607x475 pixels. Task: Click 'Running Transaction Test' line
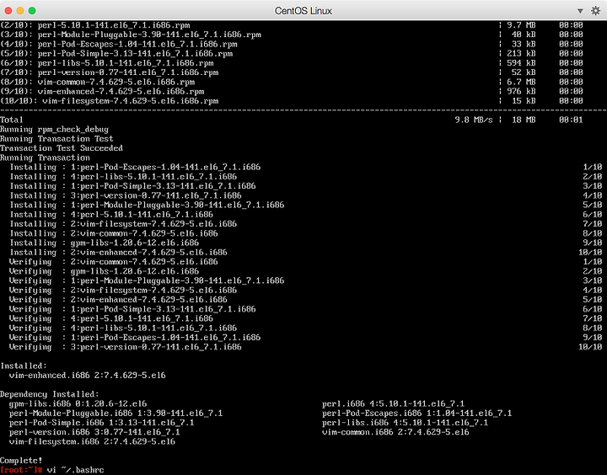(x=56, y=138)
